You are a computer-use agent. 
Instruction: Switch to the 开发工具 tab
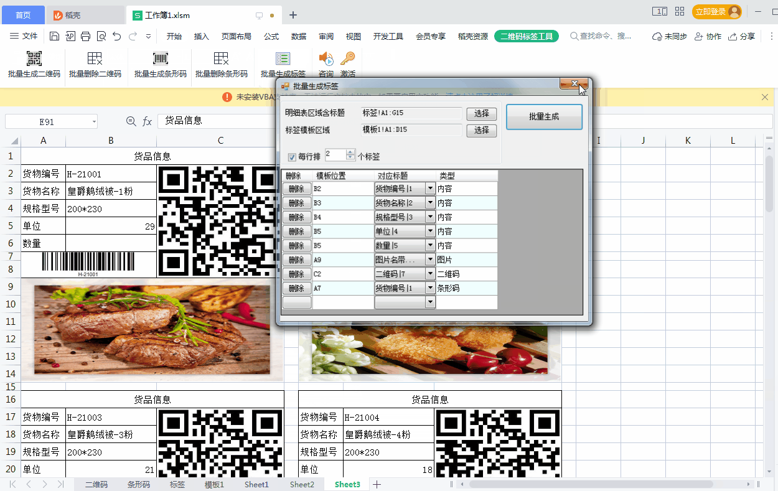388,37
